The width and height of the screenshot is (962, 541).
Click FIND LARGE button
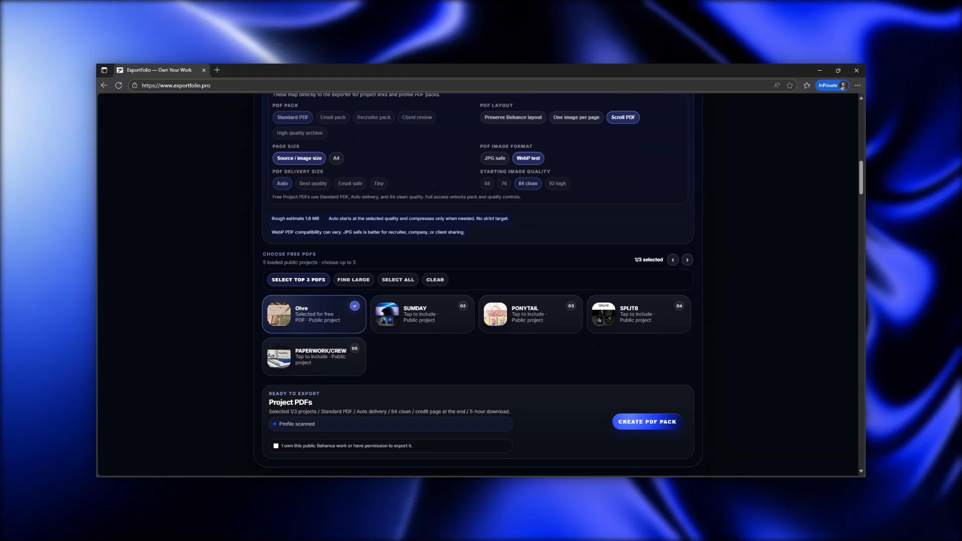[353, 280]
